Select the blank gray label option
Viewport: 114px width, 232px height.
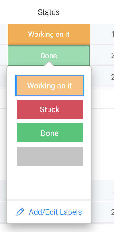50,157
